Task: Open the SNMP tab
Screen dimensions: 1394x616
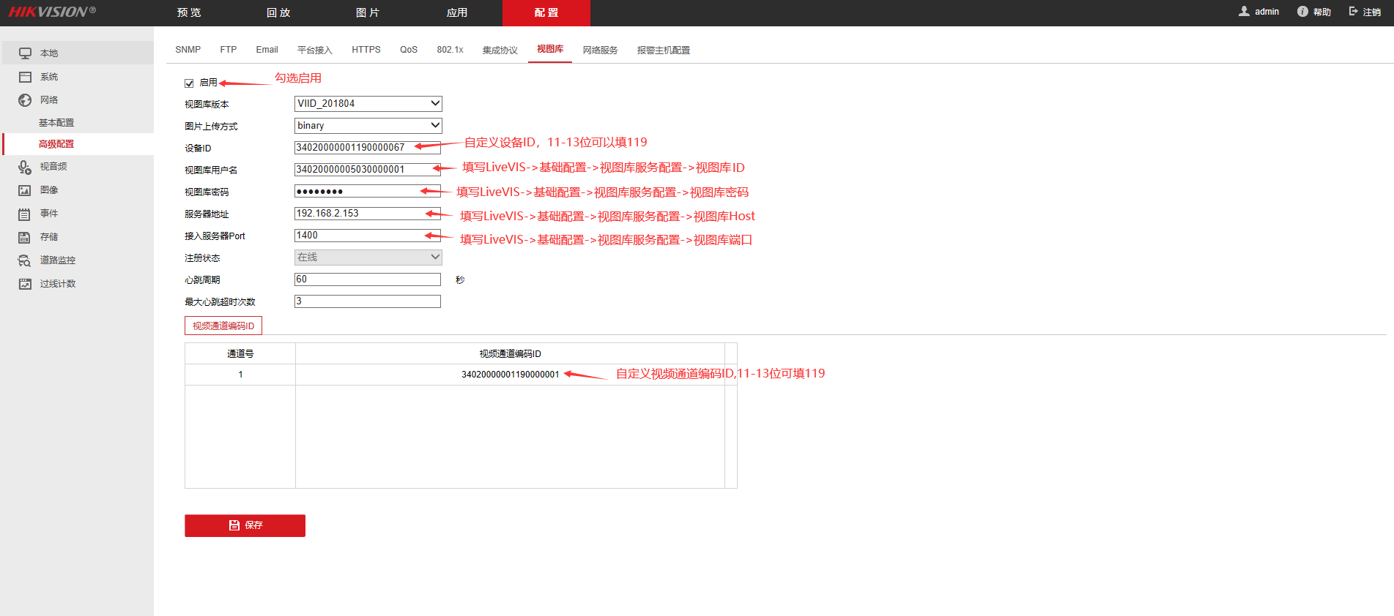Action: 188,50
